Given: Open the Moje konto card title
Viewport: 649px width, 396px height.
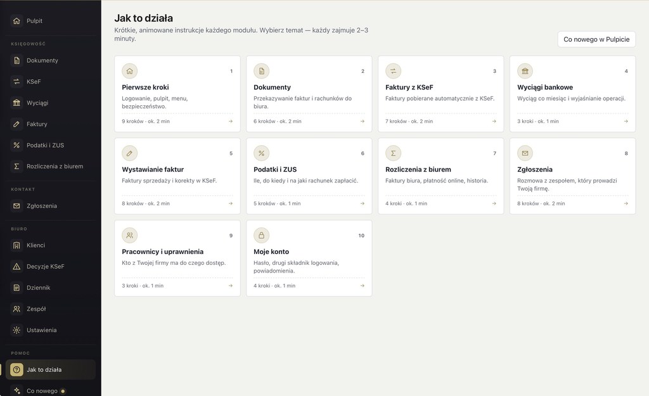Looking at the screenshot, I should click(271, 252).
